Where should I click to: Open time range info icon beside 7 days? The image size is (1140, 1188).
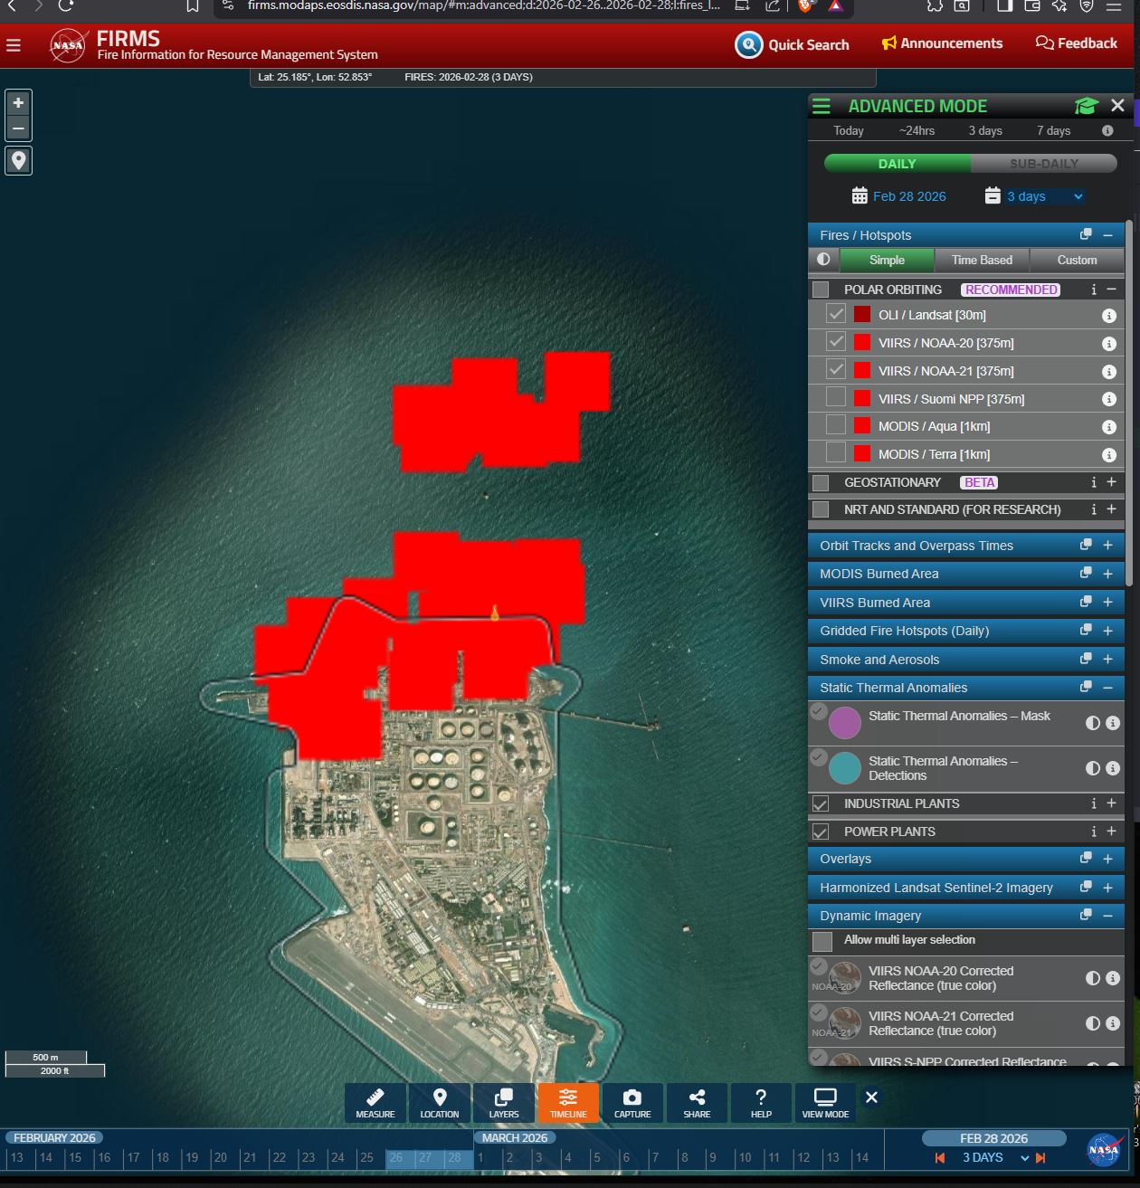click(x=1107, y=130)
